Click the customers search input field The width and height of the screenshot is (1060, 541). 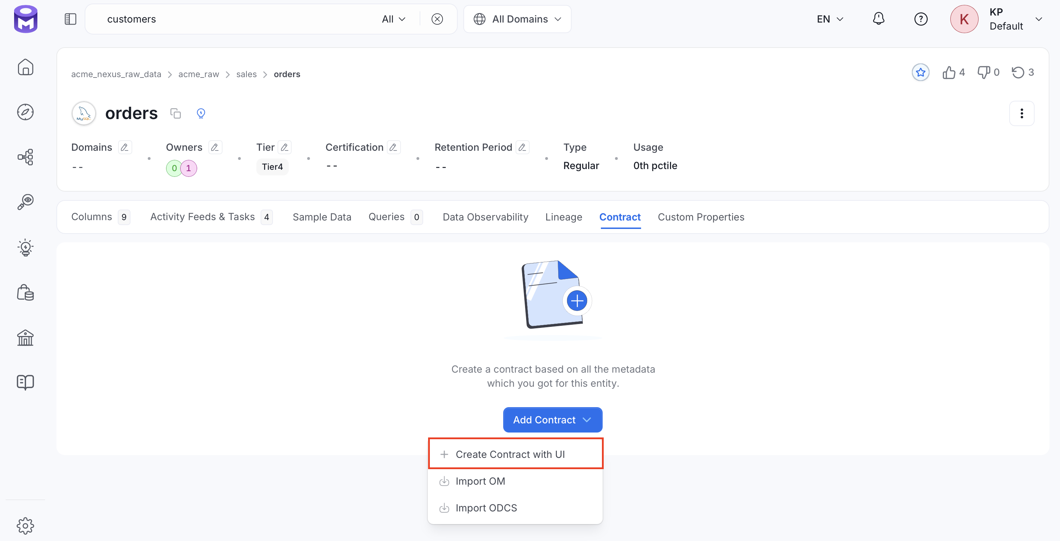(x=239, y=19)
